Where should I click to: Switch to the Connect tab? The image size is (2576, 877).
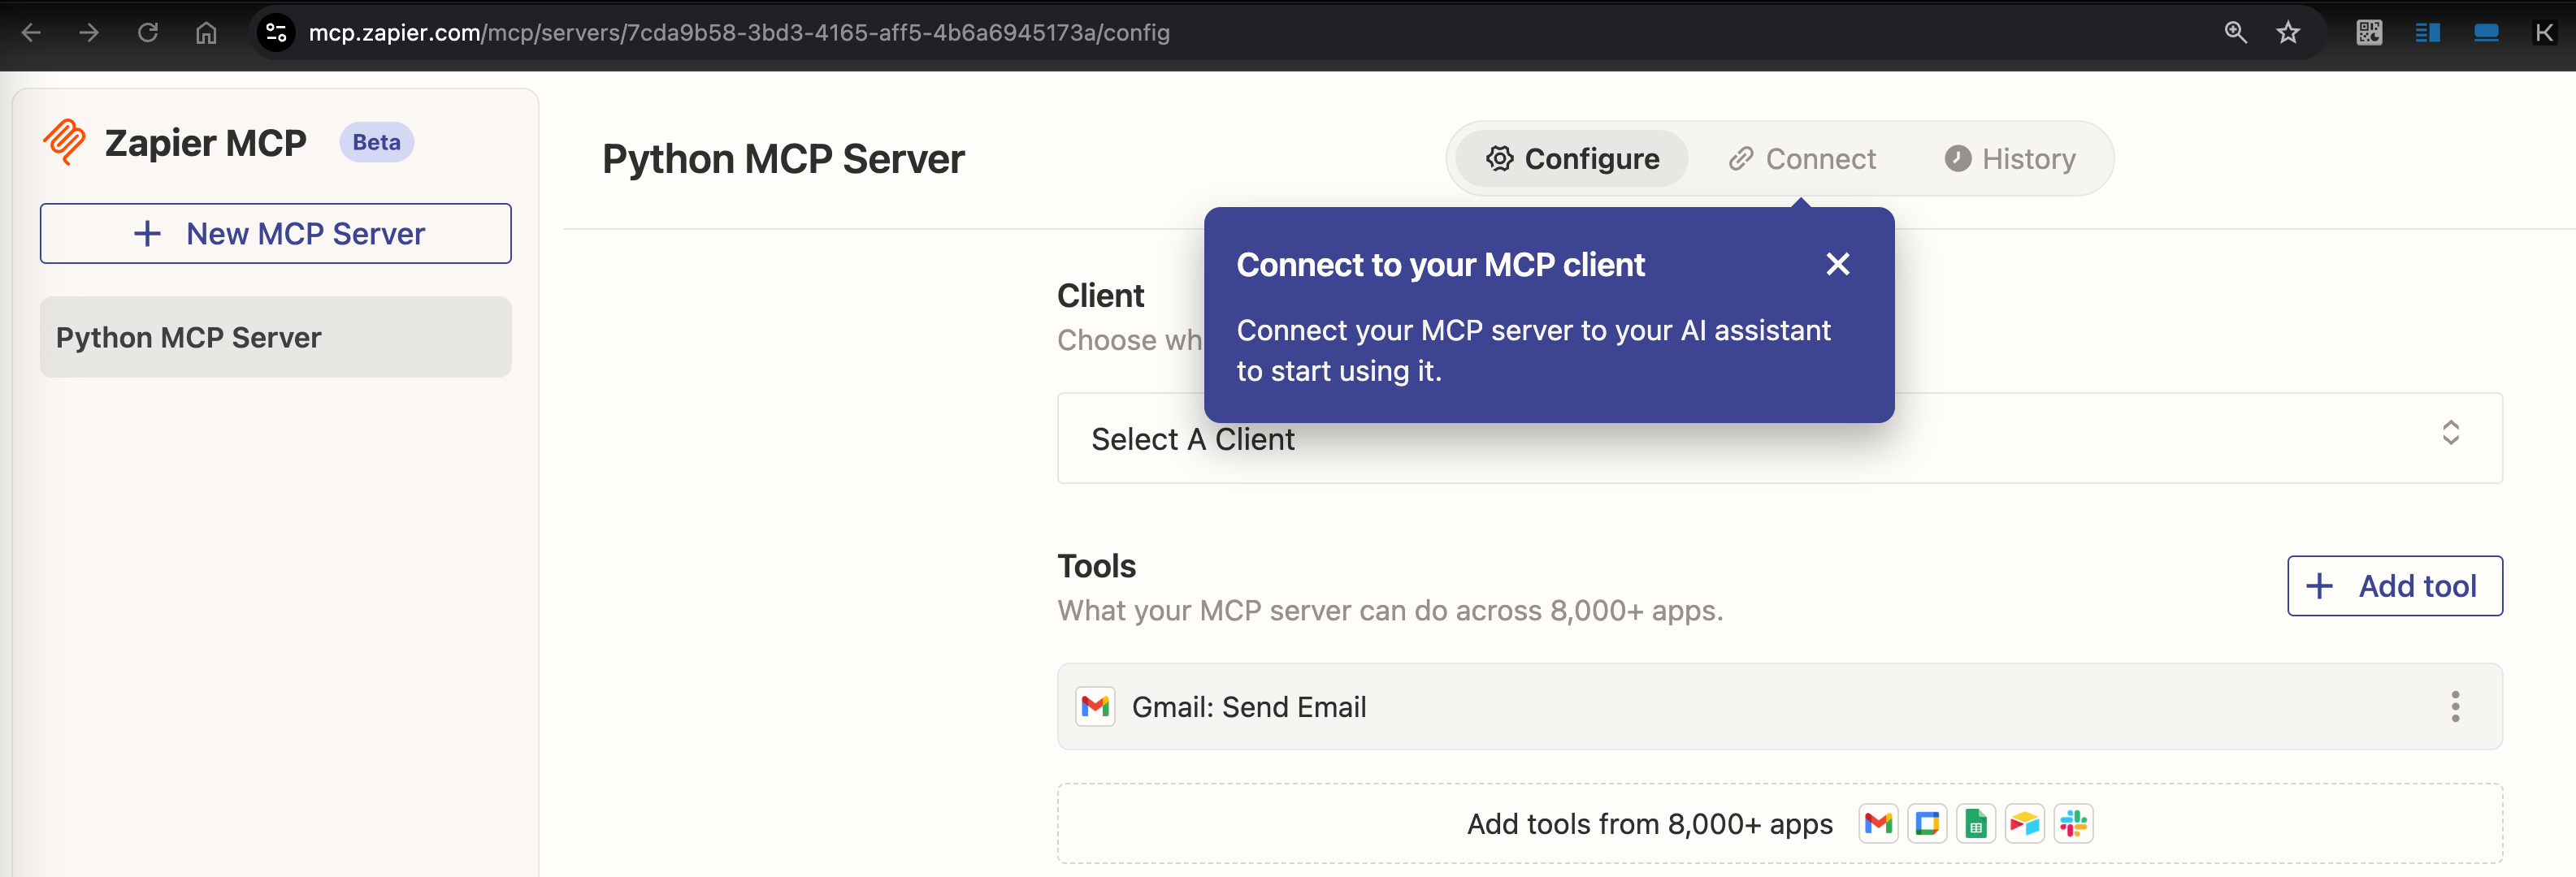[x=1802, y=159]
